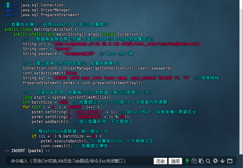Screen dimensions: 243x168
Task: Click the '// 加入批量队列' comment
Action: pyautogui.click(x=103, y=121)
